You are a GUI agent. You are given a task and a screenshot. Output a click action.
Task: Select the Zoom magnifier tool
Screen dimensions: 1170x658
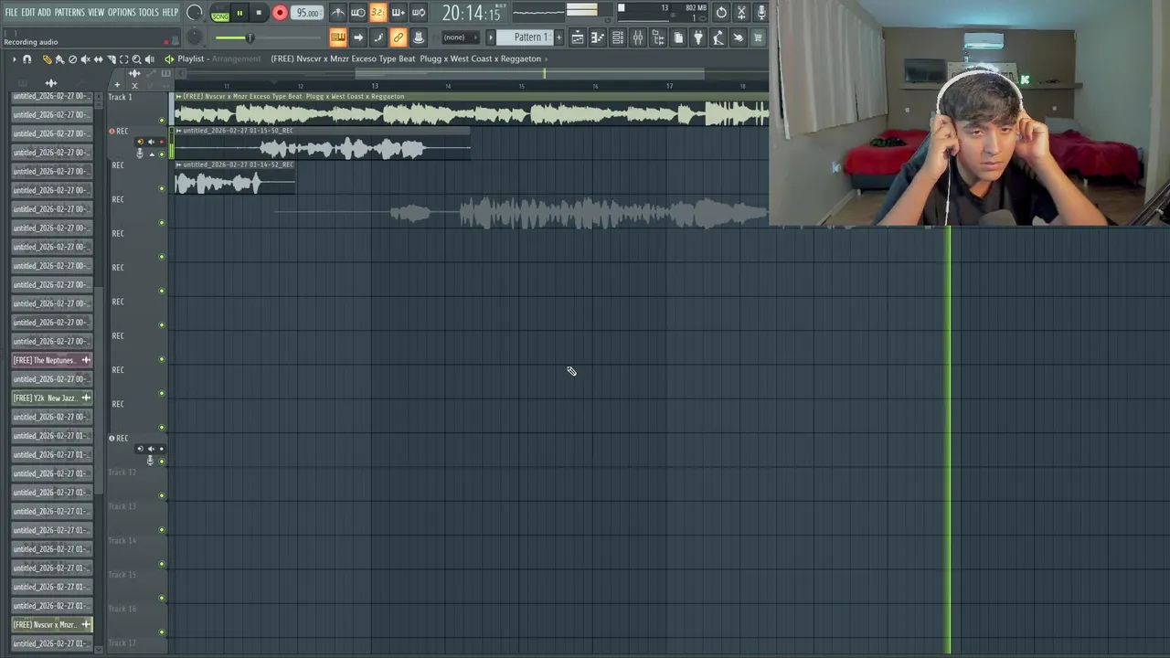pos(137,59)
